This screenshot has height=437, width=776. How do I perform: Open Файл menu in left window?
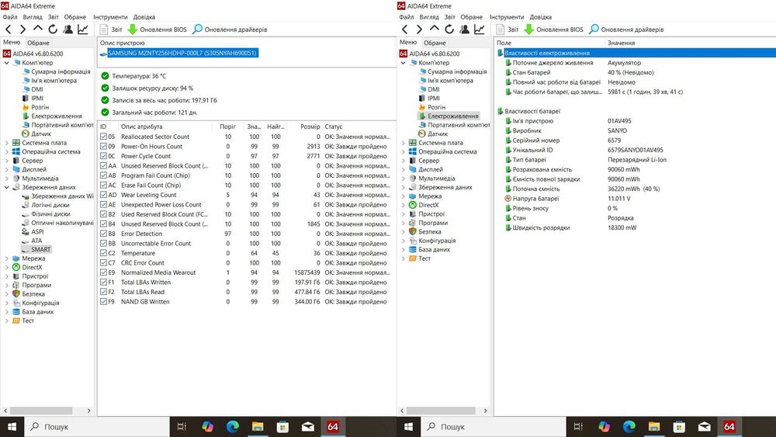(x=10, y=17)
